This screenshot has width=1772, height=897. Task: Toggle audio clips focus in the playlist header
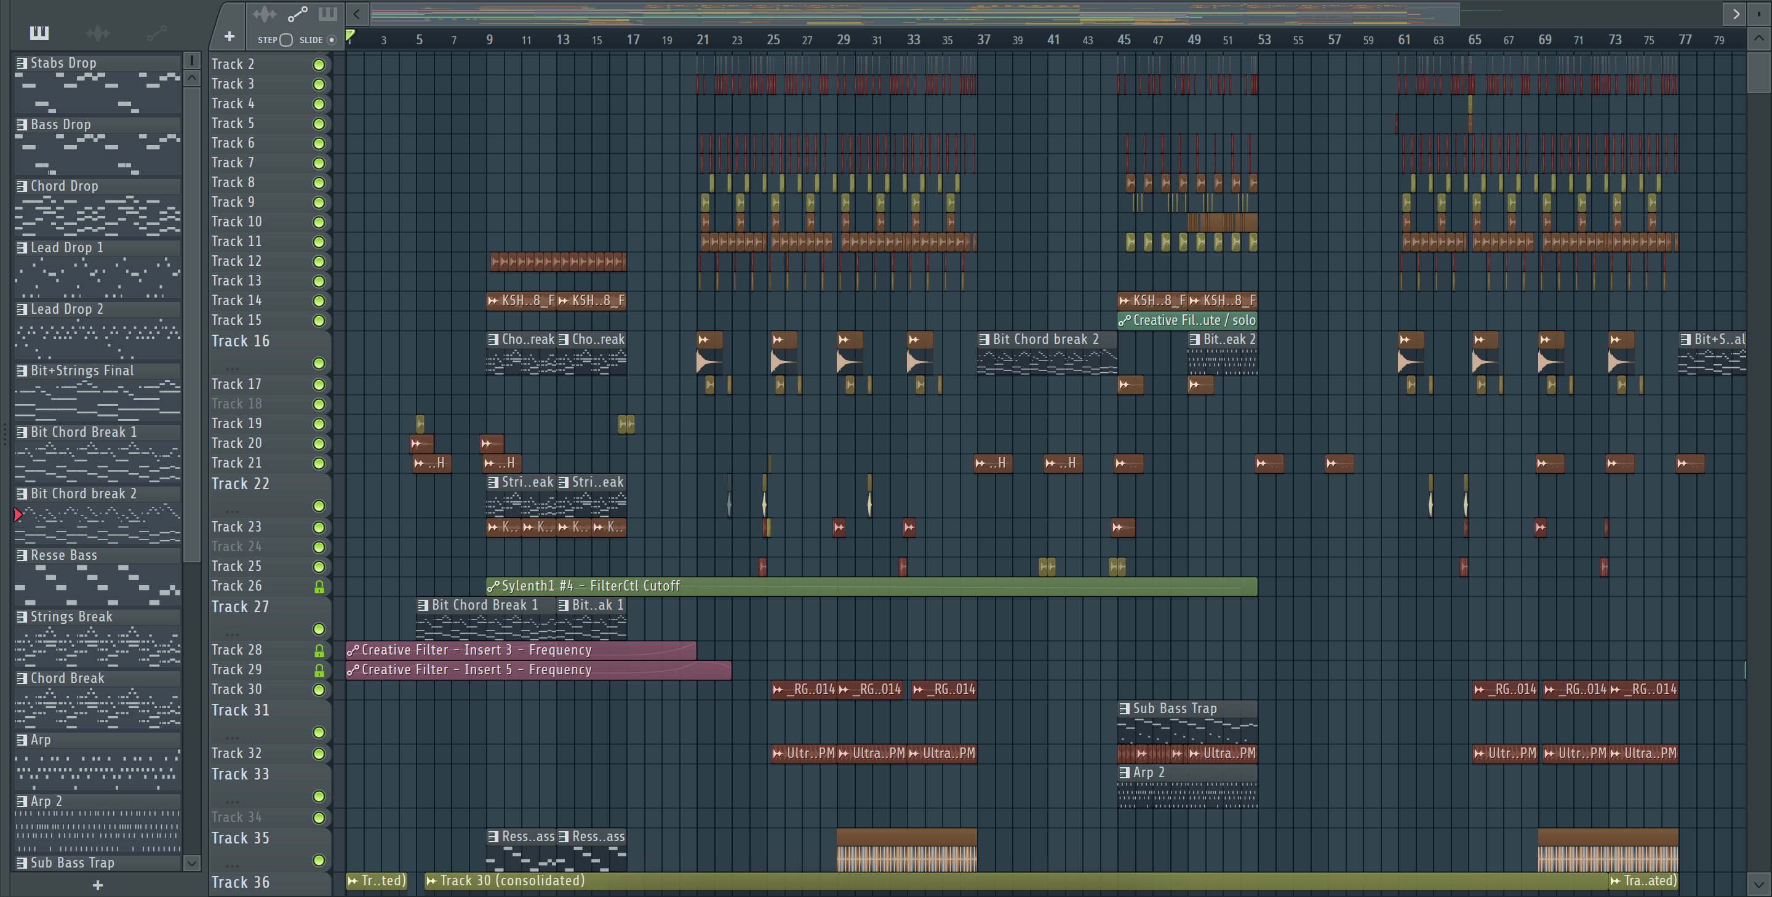(x=264, y=14)
